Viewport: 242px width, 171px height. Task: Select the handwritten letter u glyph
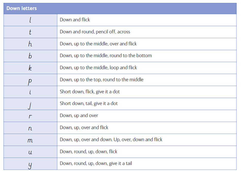click(x=30, y=152)
